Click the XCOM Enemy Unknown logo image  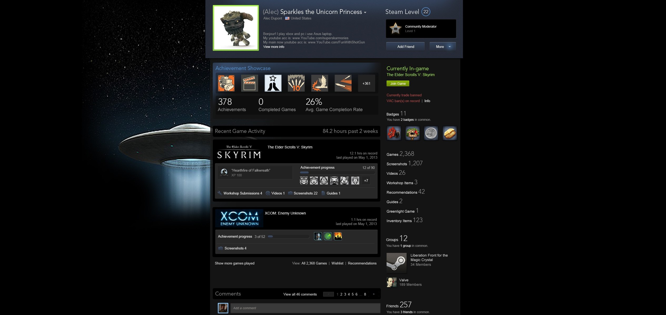tap(239, 218)
